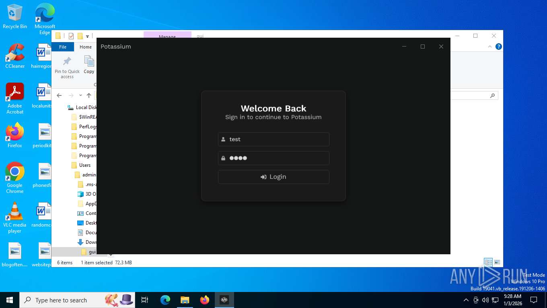
Task: Open the volume control in tray
Action: [485, 300]
